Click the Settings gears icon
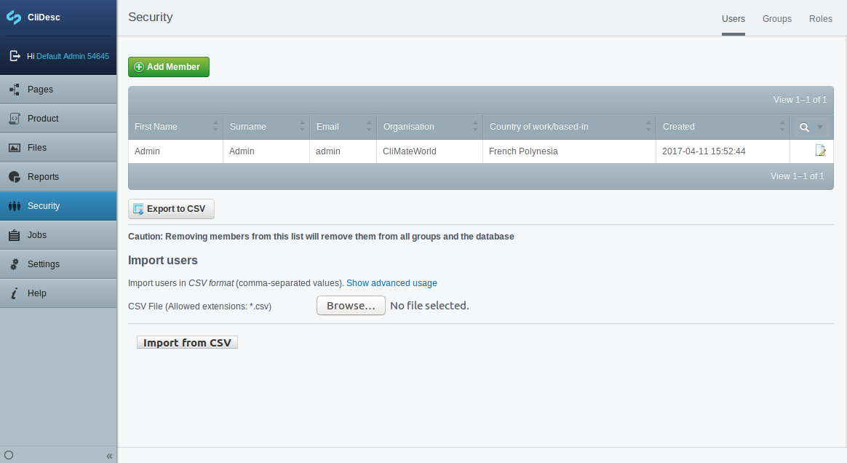The width and height of the screenshot is (847, 463). tap(14, 264)
